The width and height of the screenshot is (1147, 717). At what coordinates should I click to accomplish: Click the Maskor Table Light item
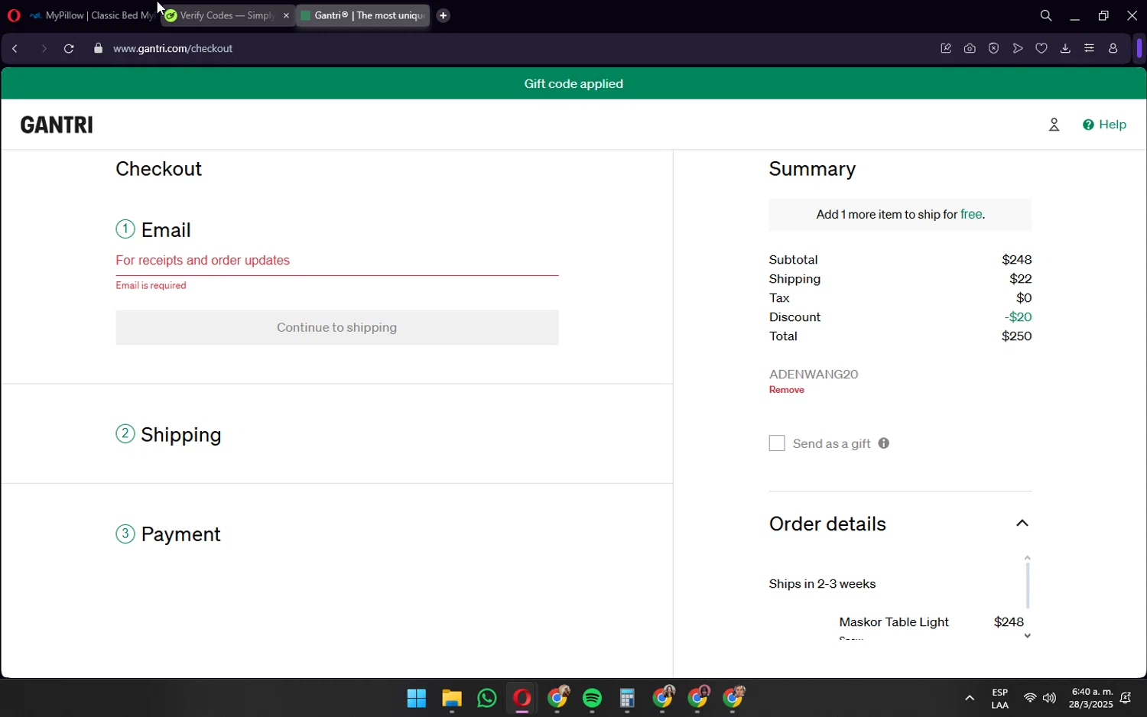click(x=894, y=622)
